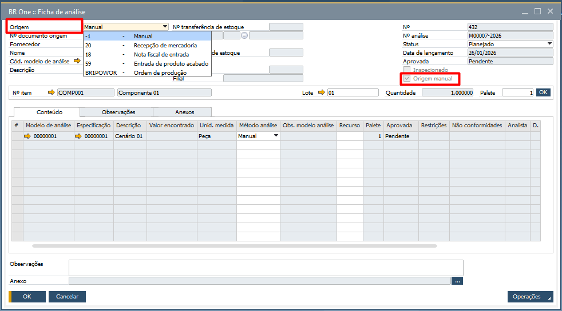Toggle the Origem manual checkbox

(407, 78)
